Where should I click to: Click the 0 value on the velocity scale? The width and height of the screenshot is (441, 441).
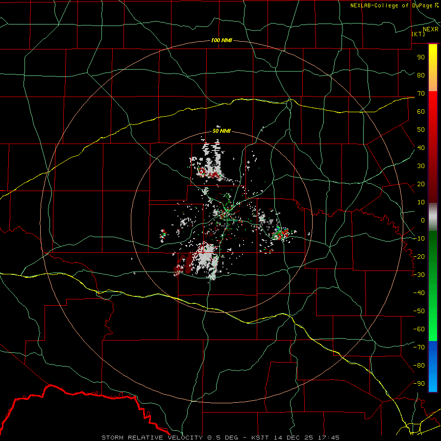423,220
